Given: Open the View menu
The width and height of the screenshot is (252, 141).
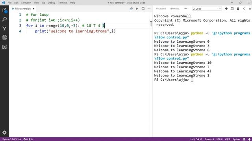Looking at the screenshot, I should tap(37, 3).
